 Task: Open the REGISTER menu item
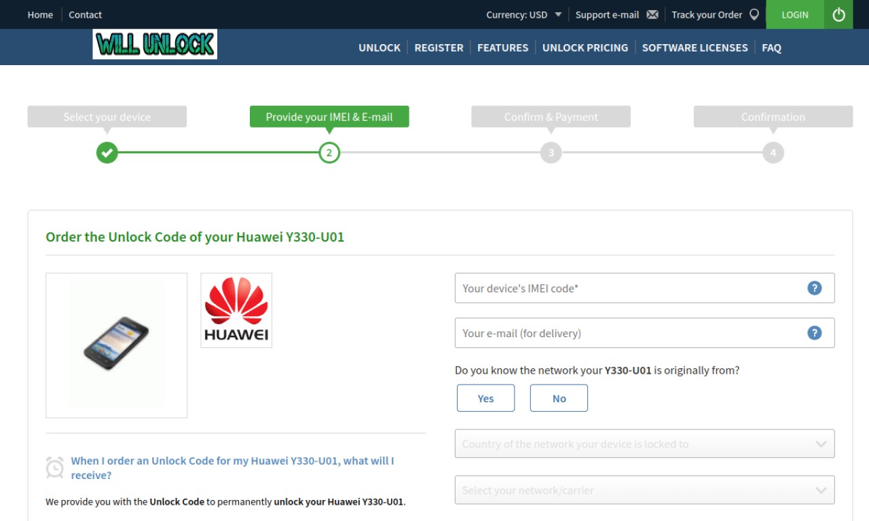pyautogui.click(x=439, y=47)
